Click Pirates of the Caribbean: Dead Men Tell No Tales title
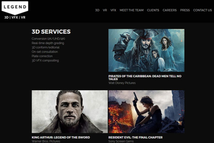Screen dimensions: 214x143 (x=145, y=78)
